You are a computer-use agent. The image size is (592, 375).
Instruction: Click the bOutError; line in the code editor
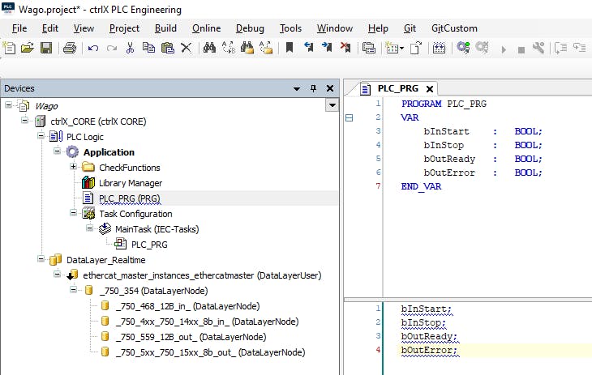[x=429, y=350]
